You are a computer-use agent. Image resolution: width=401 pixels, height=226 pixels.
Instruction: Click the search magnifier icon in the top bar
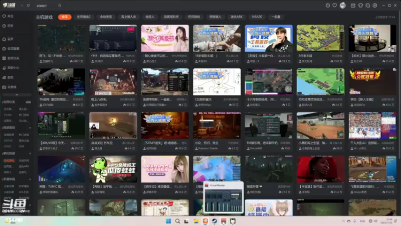pos(60,6)
